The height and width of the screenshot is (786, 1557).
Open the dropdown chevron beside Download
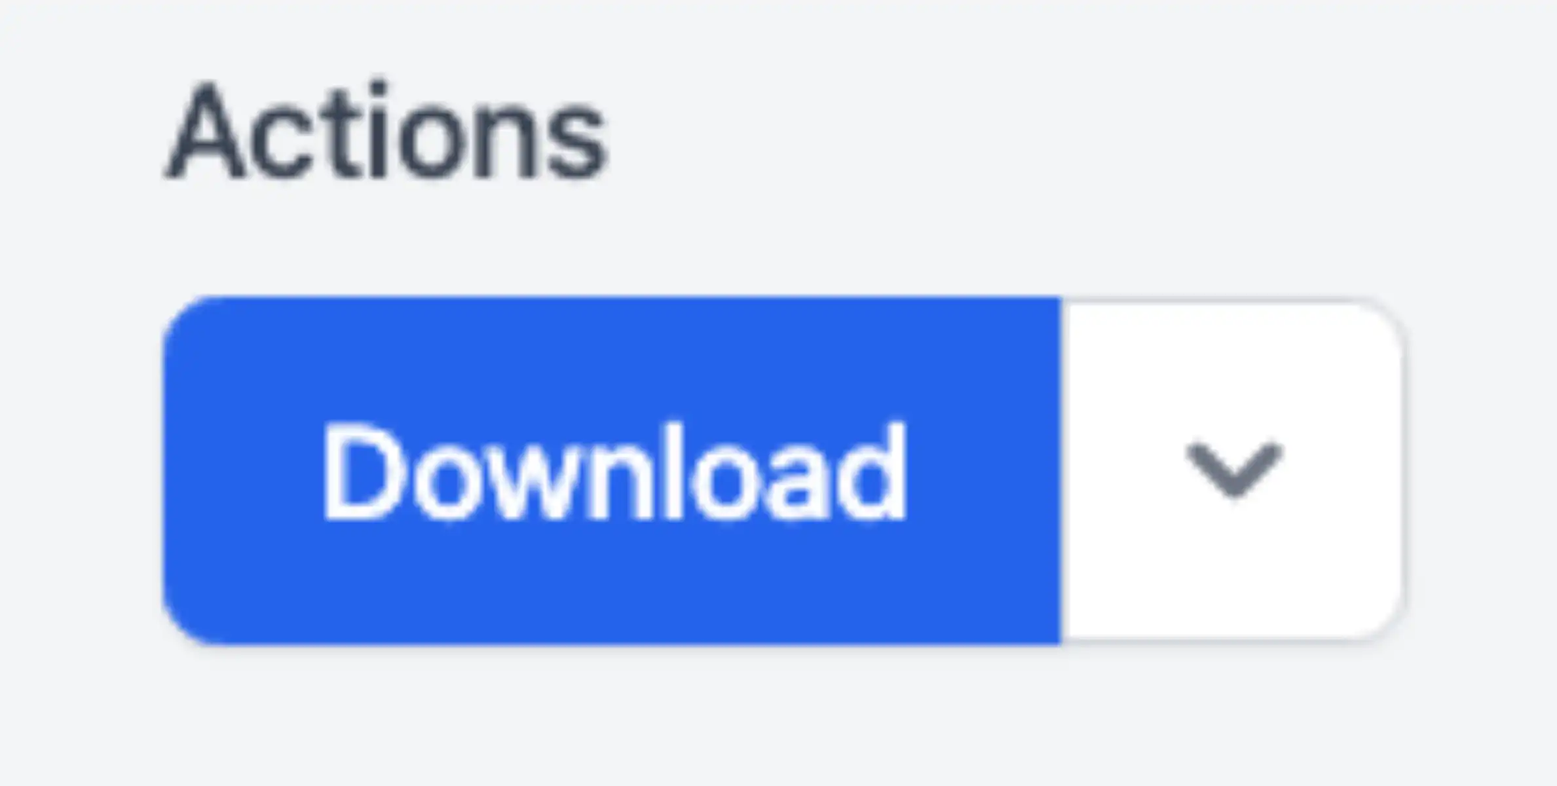(1233, 470)
